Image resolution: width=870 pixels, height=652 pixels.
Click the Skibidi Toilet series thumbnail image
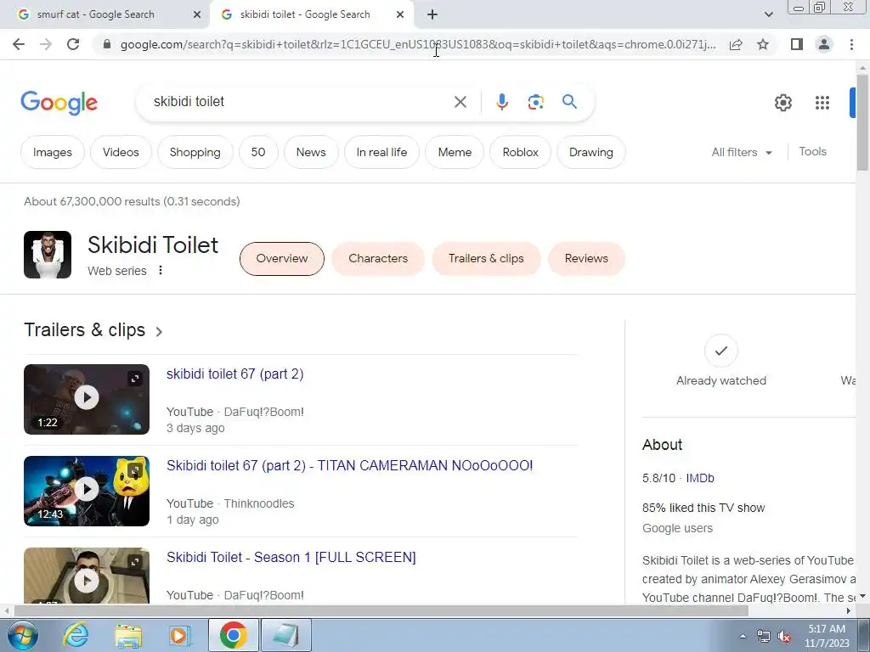point(48,255)
